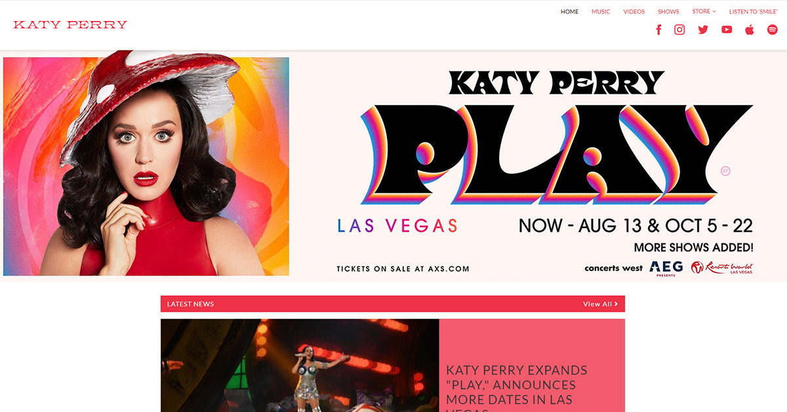
Task: Click the Listen to 'Smile' link
Action: 753,12
